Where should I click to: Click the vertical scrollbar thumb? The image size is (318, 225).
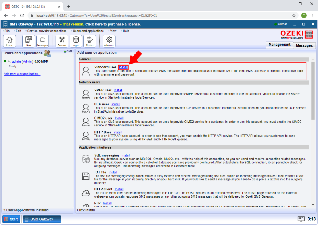click(x=313, y=91)
